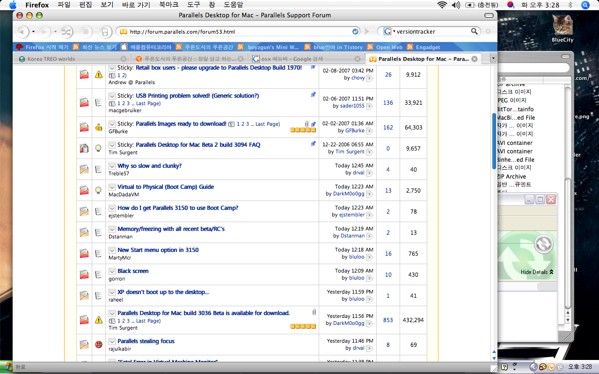
Task: Open the 'boyzgun's Mini W...' bookmark
Action: (268, 47)
